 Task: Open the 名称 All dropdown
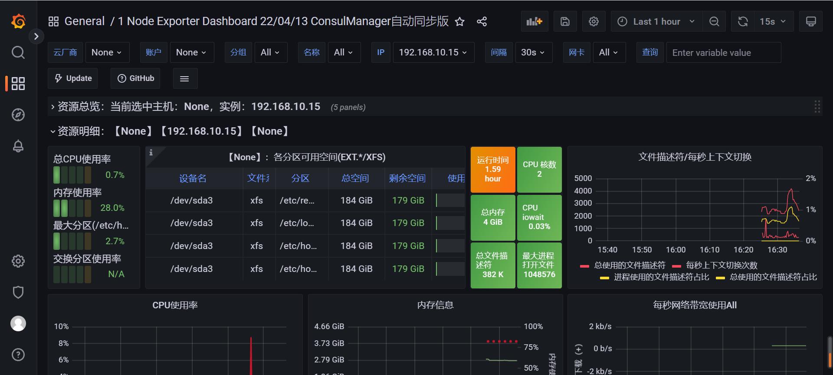[x=344, y=52]
